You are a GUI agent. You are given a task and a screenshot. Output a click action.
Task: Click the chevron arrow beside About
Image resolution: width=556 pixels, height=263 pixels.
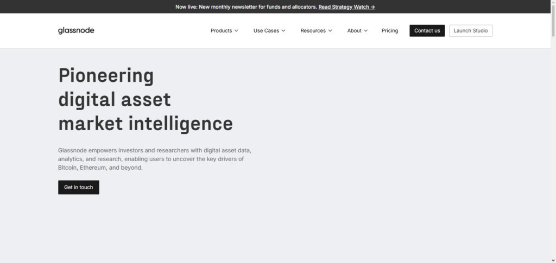click(366, 31)
